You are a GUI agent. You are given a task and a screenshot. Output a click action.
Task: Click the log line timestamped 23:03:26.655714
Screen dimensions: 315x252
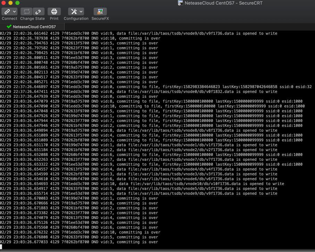click(x=139, y=193)
